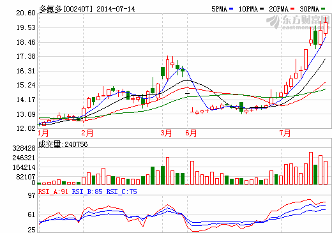Click the 19.53 price axis label
332x233 pixels.
[26, 27]
